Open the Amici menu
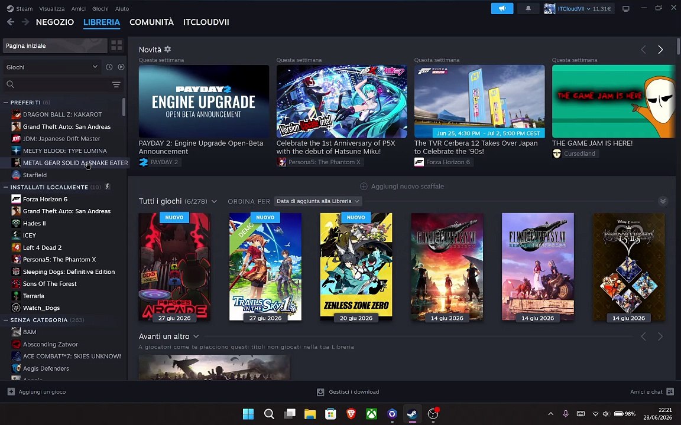This screenshot has width=681, height=425. point(78,8)
